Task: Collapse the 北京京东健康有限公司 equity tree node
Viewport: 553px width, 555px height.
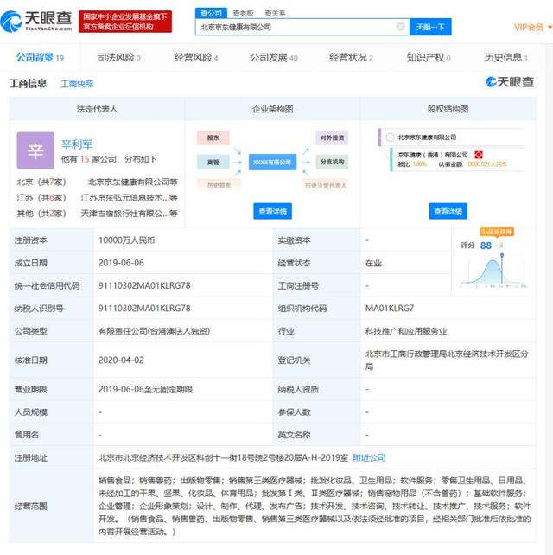Action: click(390, 137)
